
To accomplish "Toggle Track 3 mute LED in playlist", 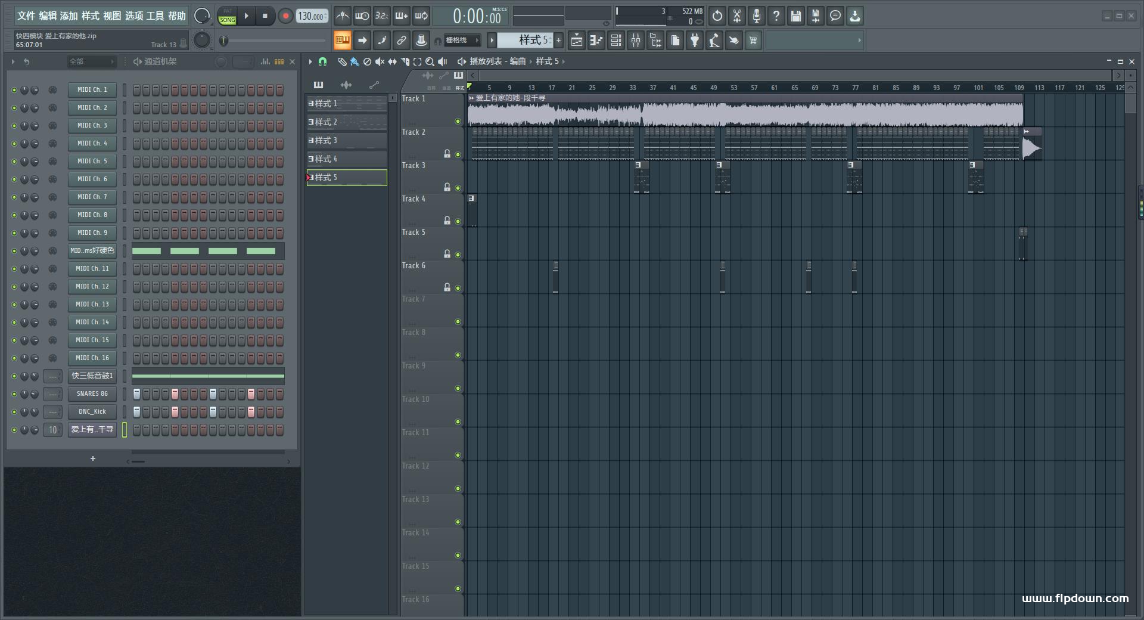I will (x=458, y=188).
